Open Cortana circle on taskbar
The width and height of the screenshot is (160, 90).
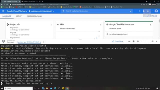34,88
